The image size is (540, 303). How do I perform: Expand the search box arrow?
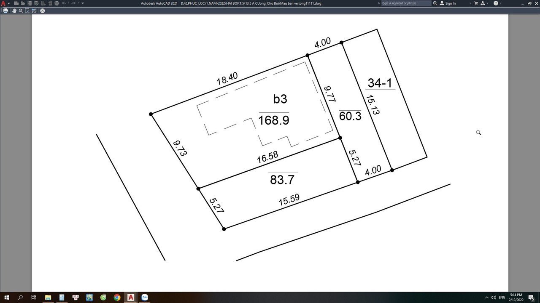tap(379, 3)
